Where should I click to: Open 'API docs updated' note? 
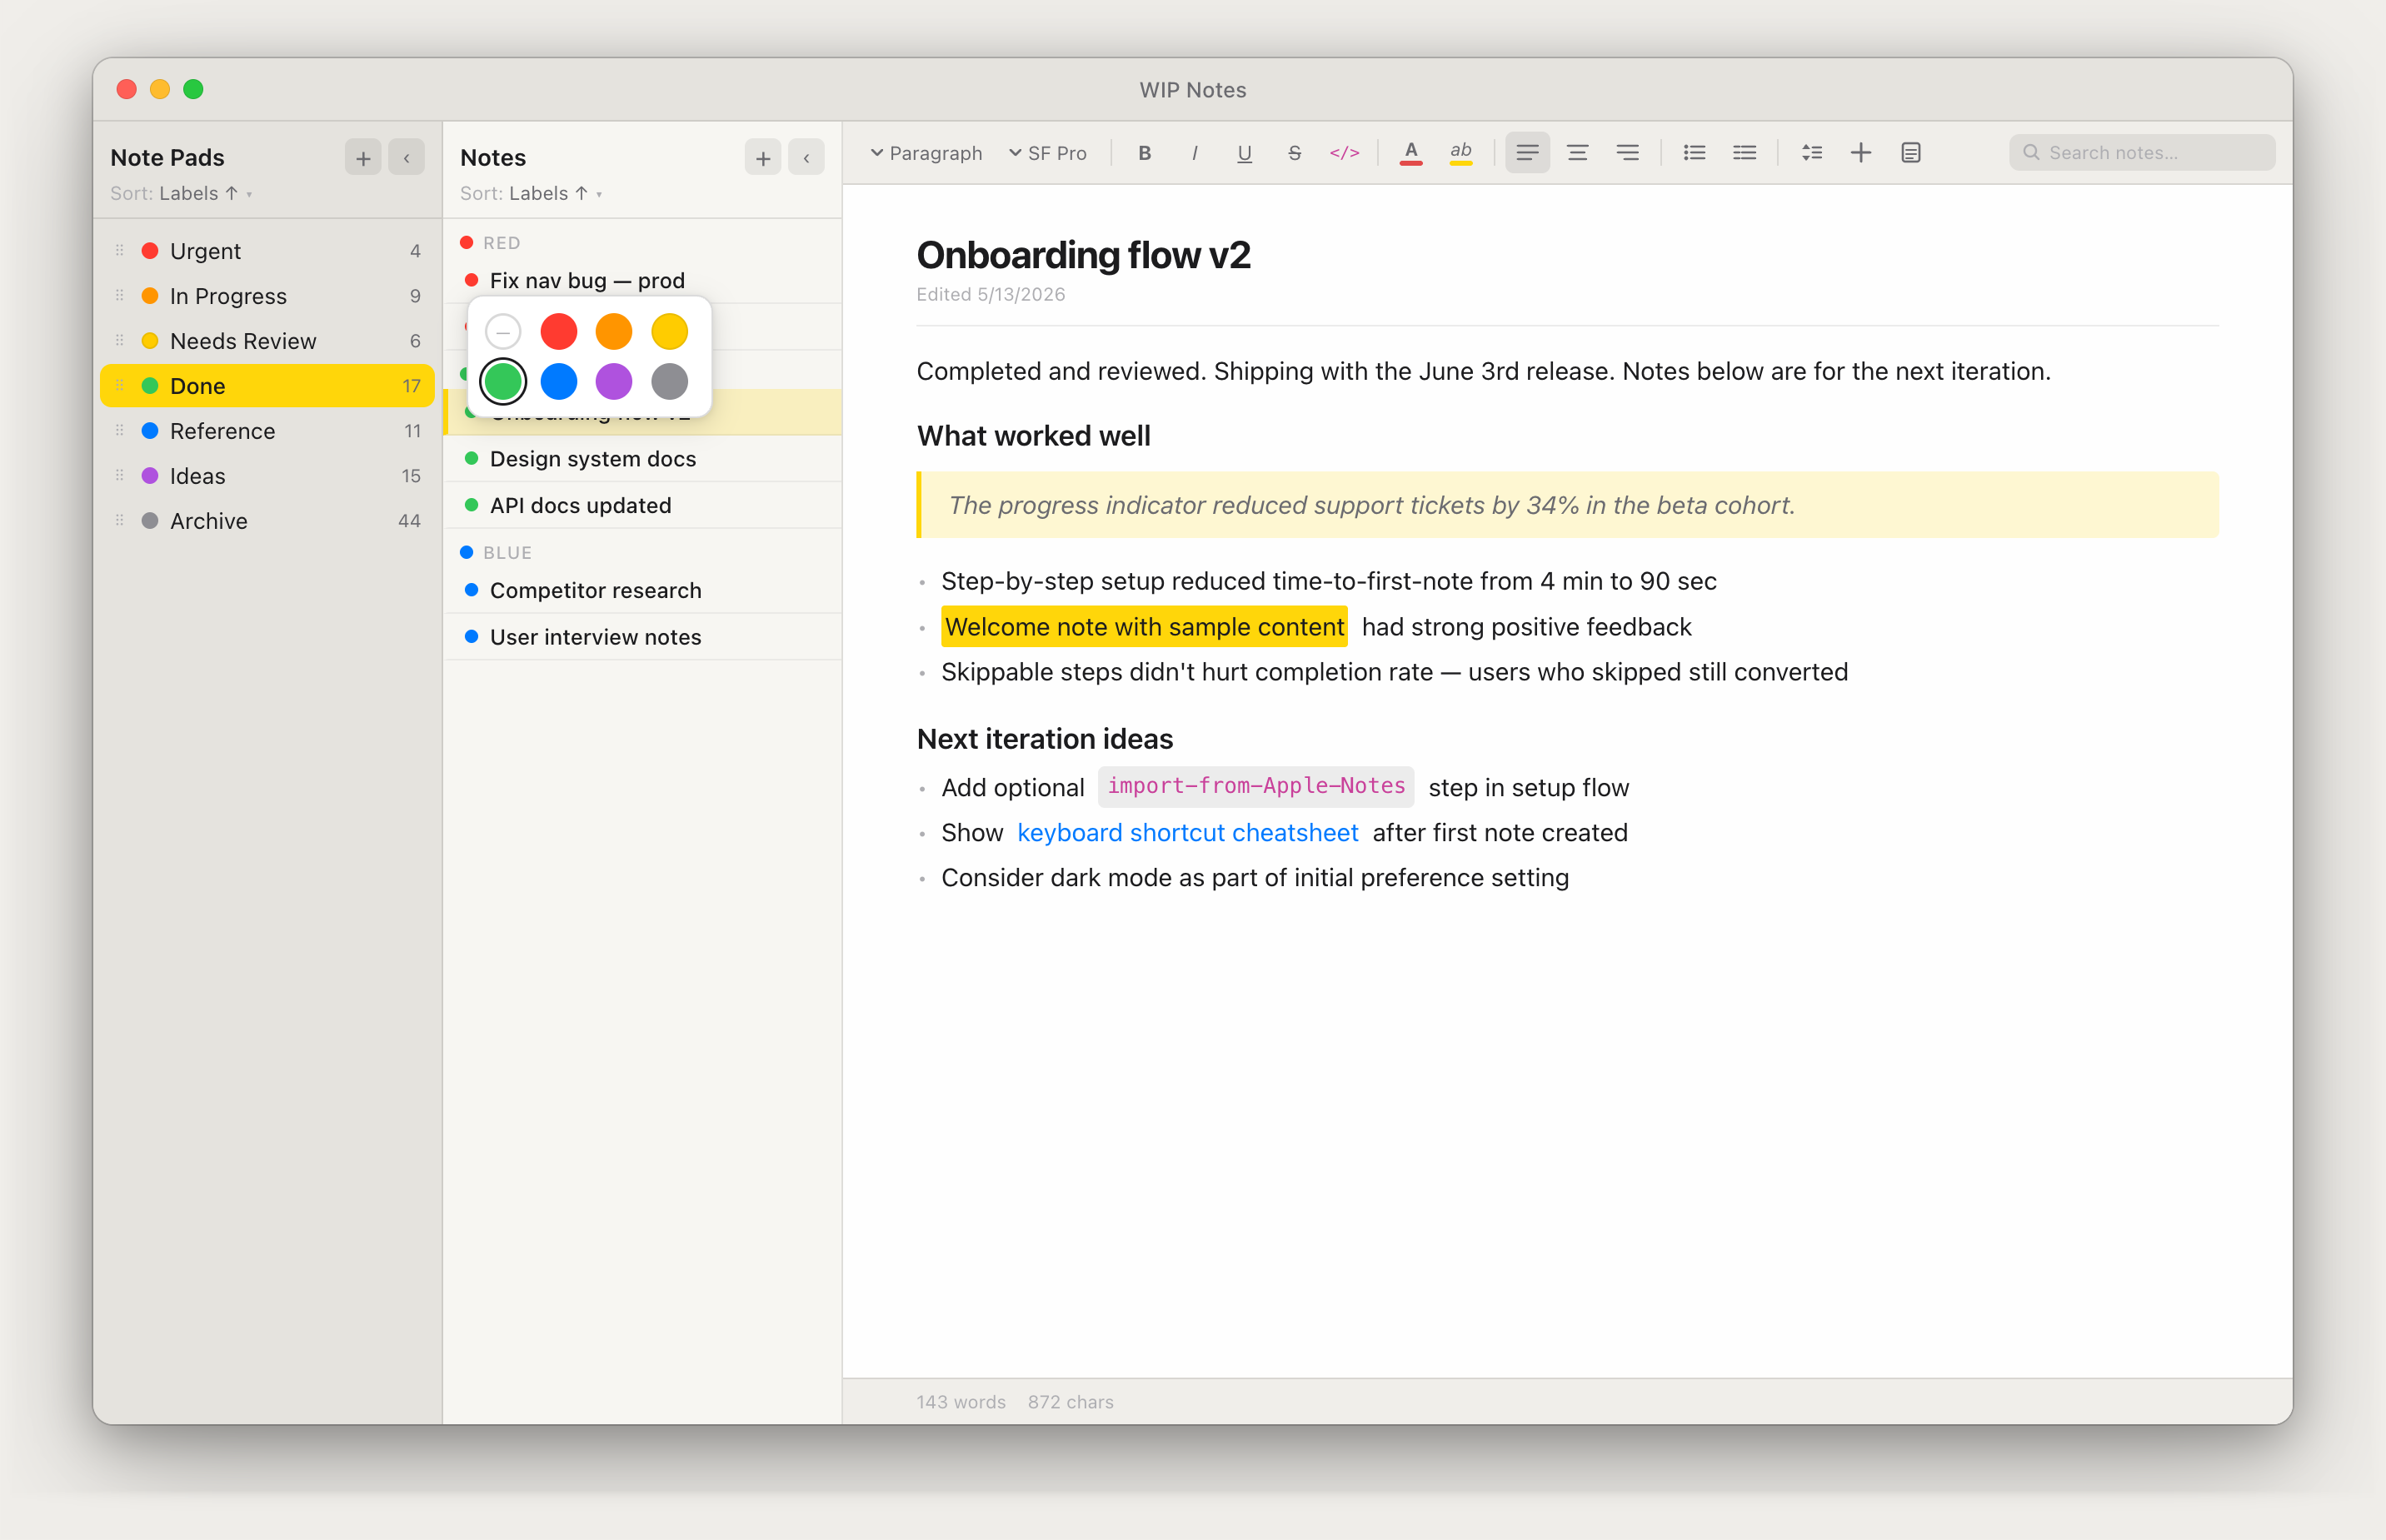(643, 506)
